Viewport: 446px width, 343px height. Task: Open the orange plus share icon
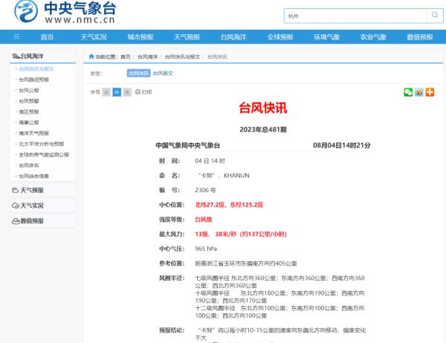pyautogui.click(x=430, y=92)
